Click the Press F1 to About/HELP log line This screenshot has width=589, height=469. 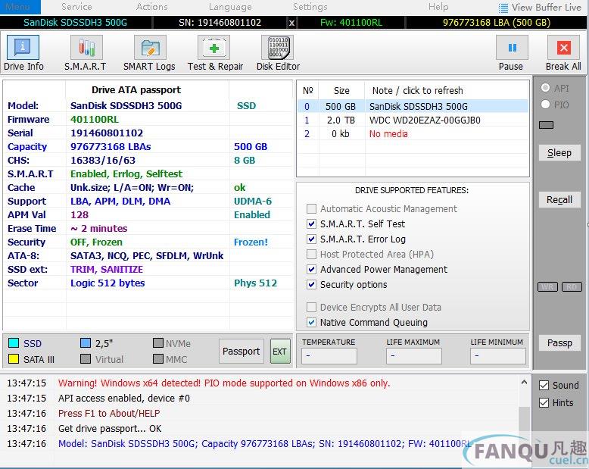109,414
